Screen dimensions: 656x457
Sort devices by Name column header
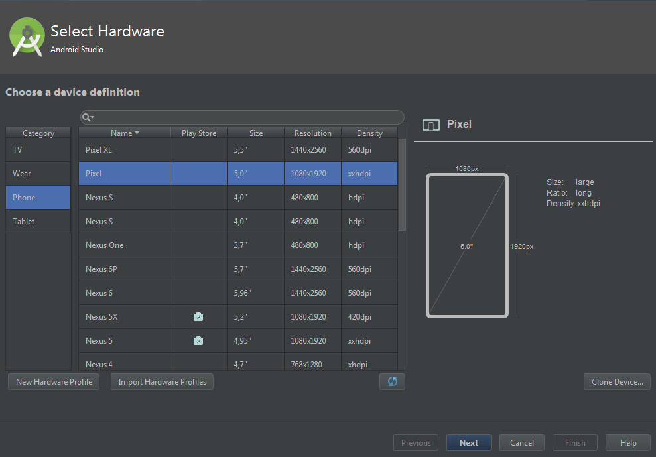click(124, 133)
